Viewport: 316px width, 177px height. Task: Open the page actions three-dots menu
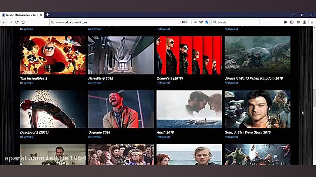[x=195, y=22]
